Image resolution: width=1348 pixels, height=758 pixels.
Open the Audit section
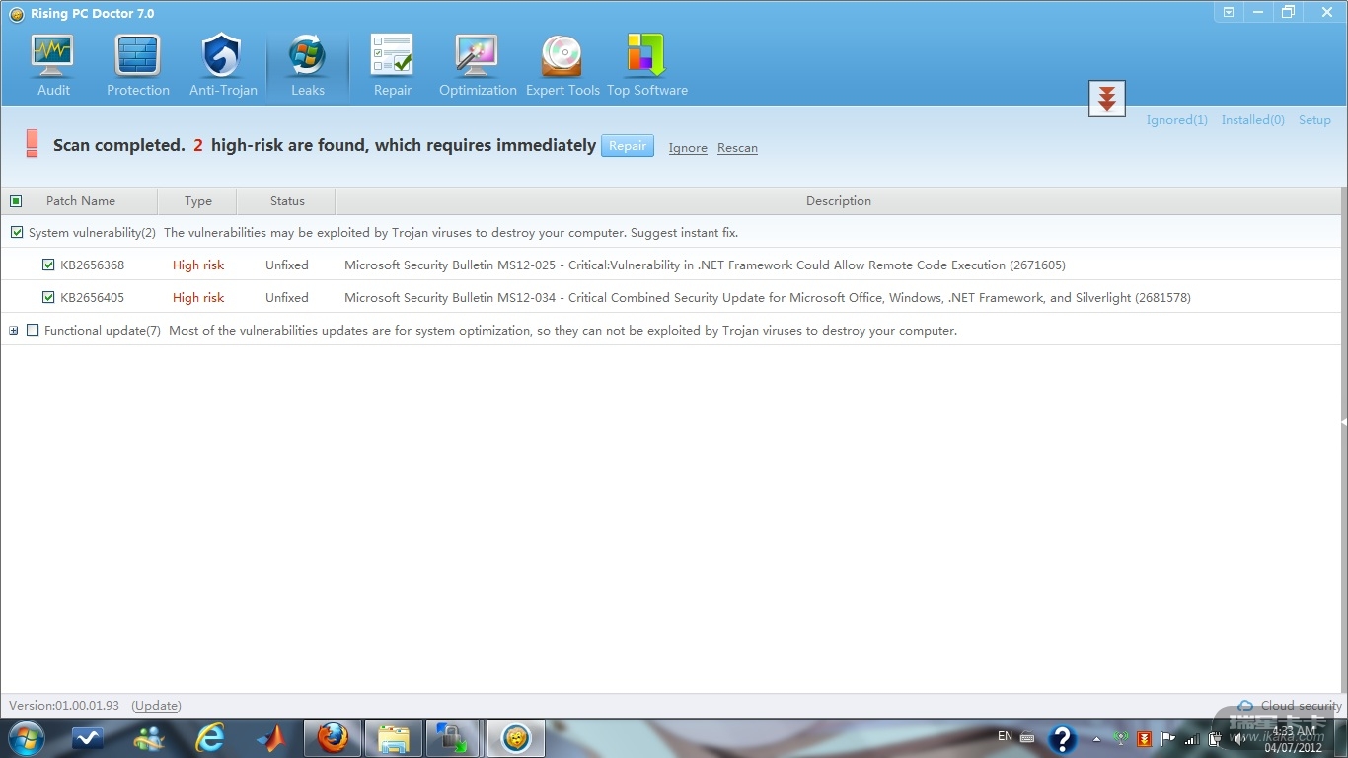(x=53, y=65)
